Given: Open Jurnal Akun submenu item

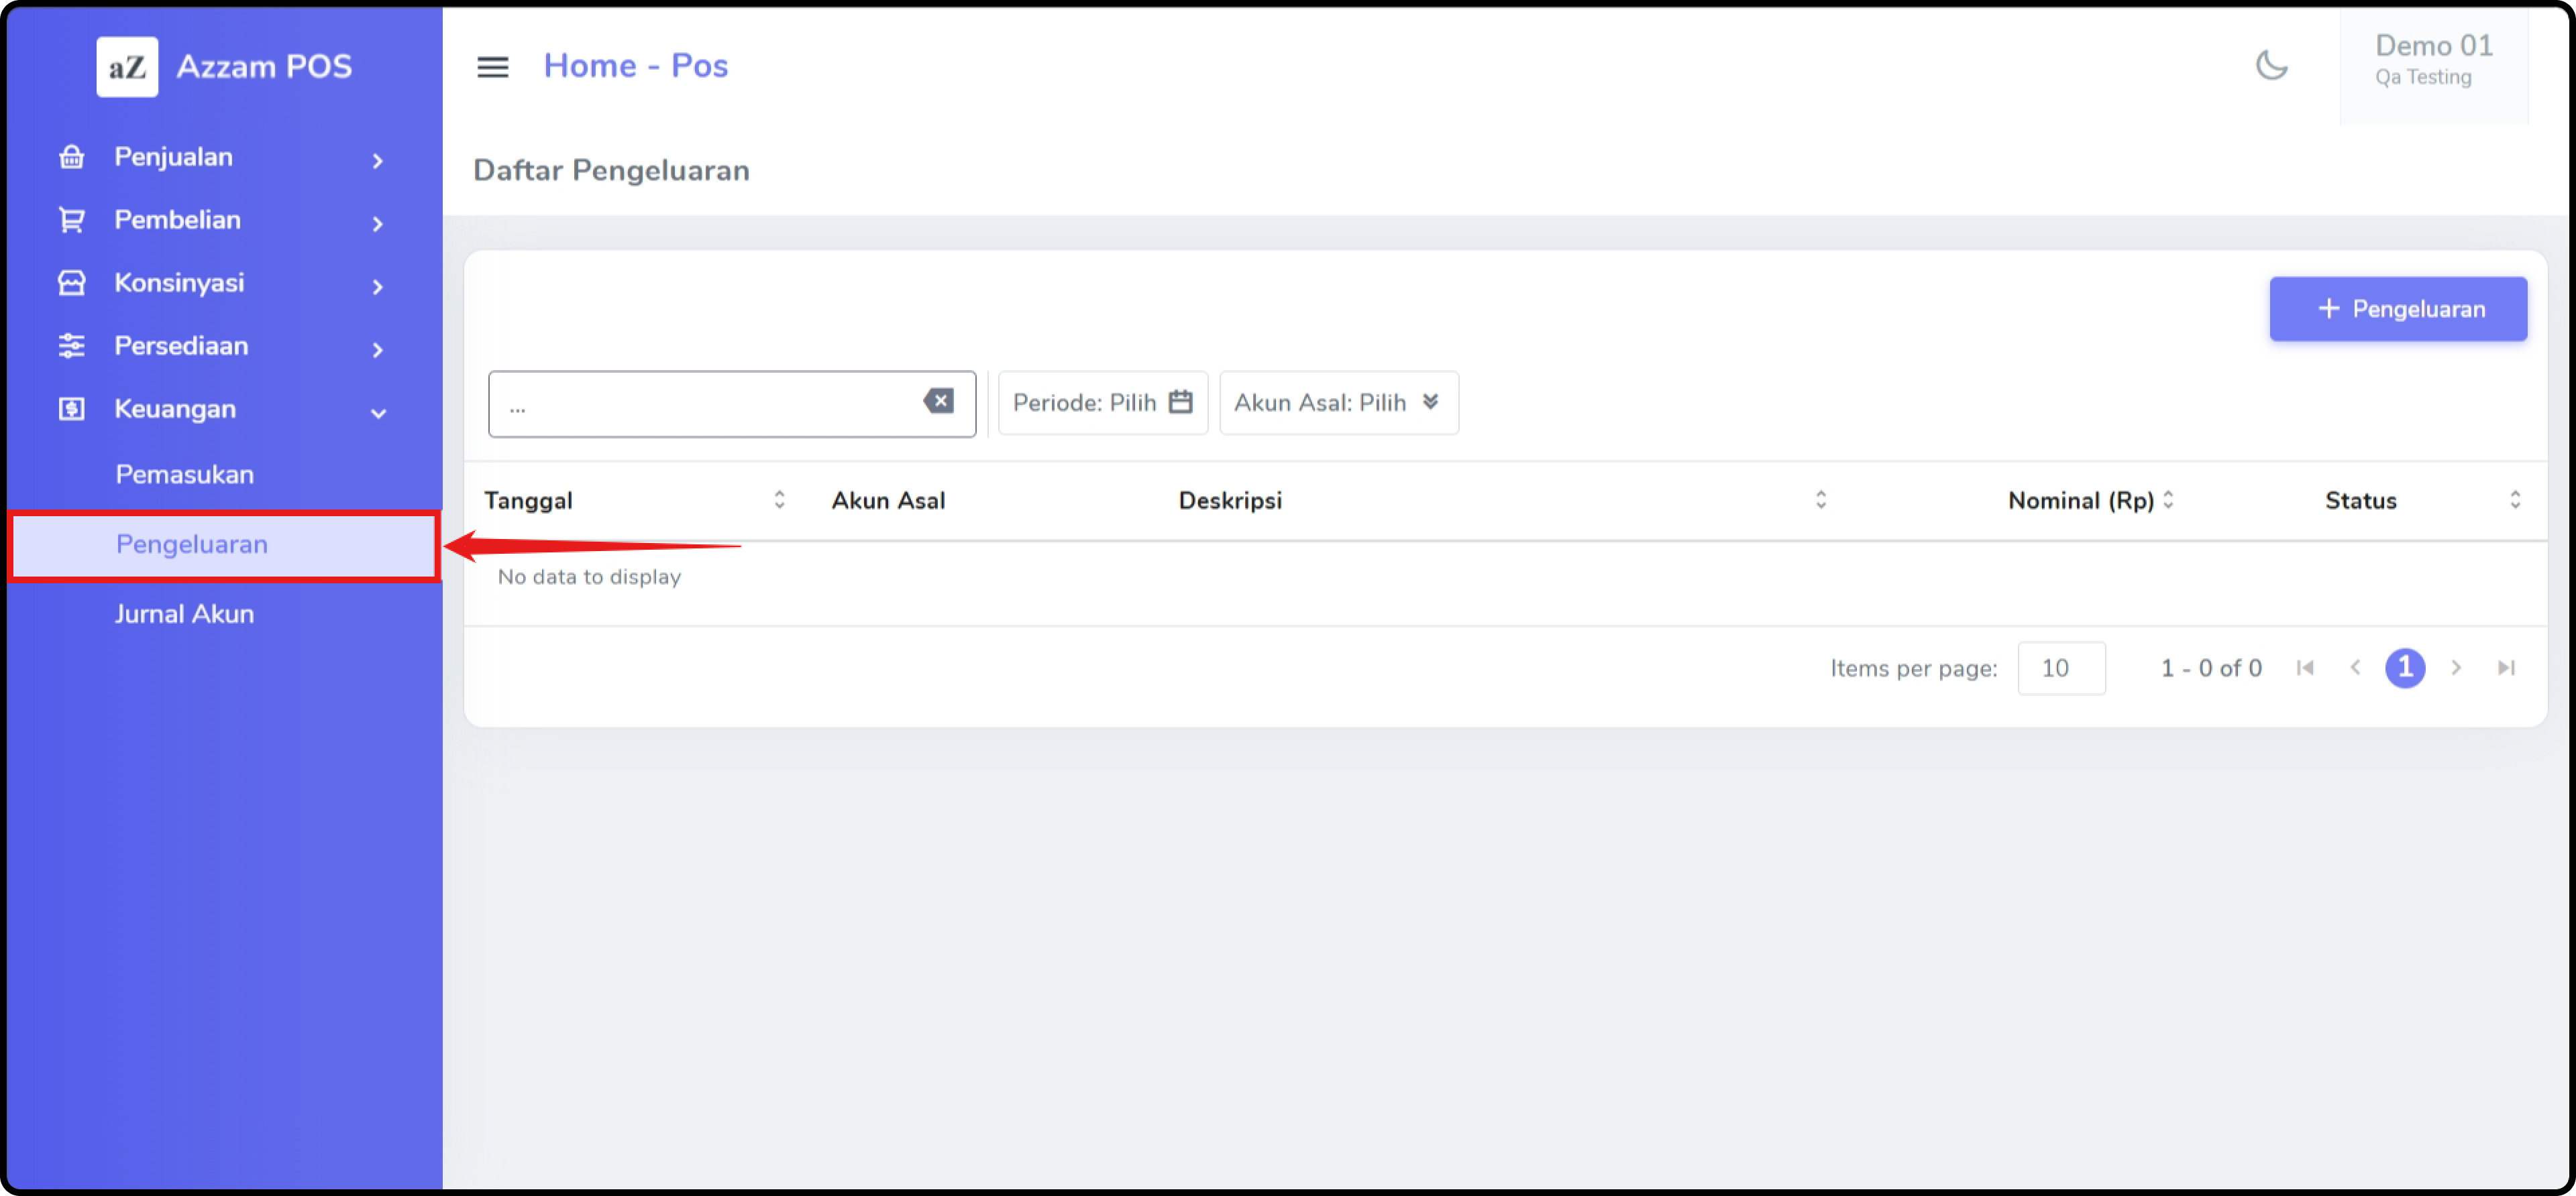Looking at the screenshot, I should pos(185,615).
